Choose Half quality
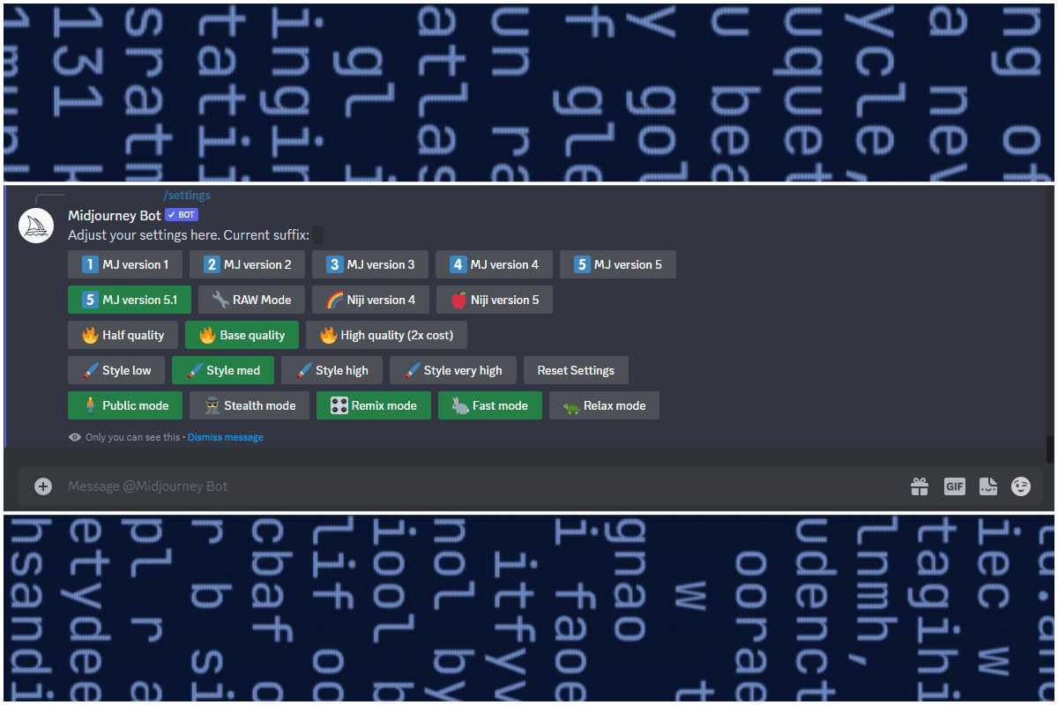 pos(123,335)
